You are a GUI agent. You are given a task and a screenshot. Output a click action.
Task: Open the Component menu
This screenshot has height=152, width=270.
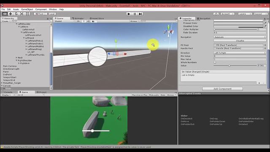coord(41,9)
